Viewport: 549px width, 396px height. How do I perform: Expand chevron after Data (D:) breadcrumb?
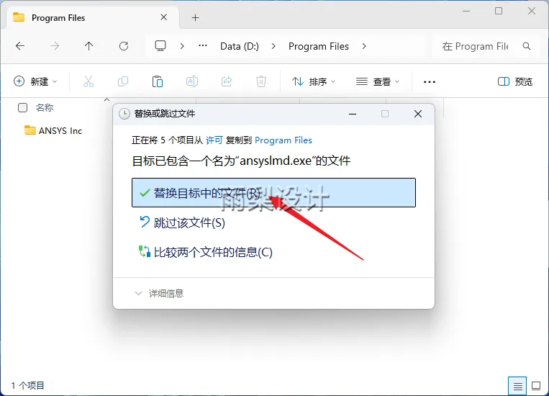(273, 46)
